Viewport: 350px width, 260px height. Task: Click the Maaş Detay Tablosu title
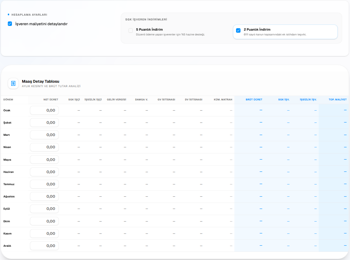[40, 81]
